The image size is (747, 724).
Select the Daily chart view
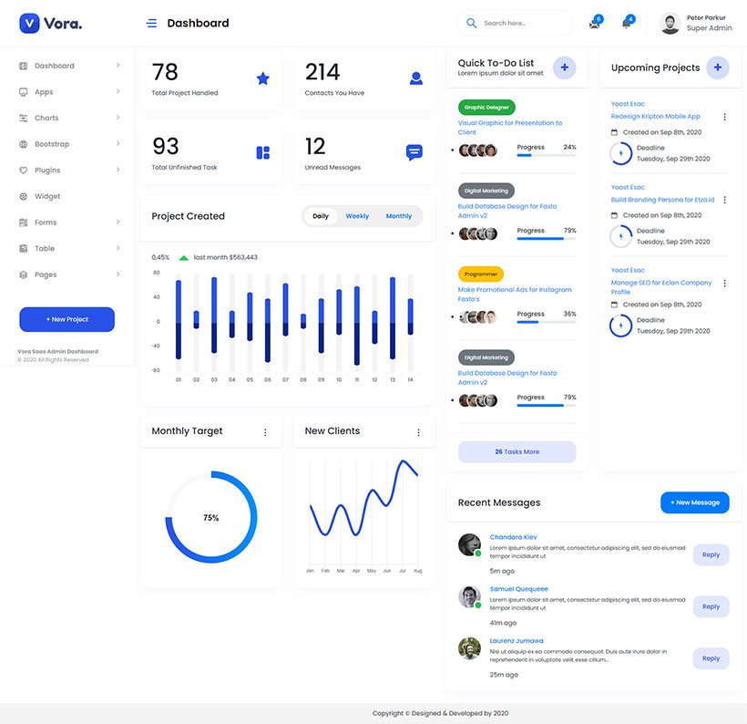tap(321, 216)
